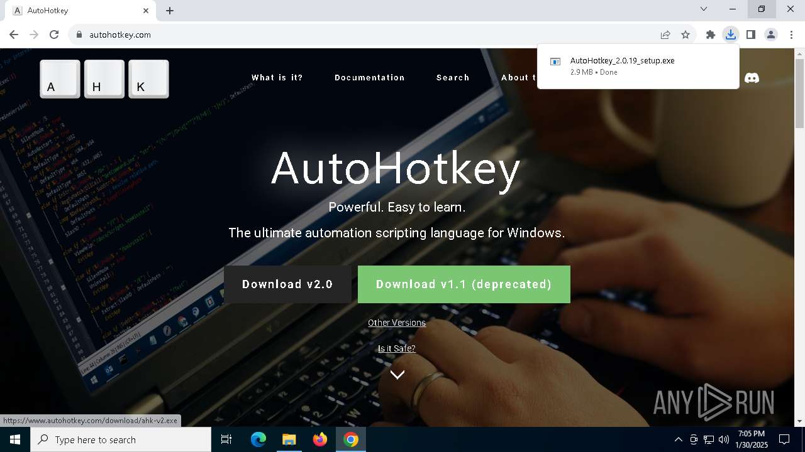This screenshot has width=805, height=452.
Task: Open the What is it? menu item
Action: pyautogui.click(x=277, y=78)
